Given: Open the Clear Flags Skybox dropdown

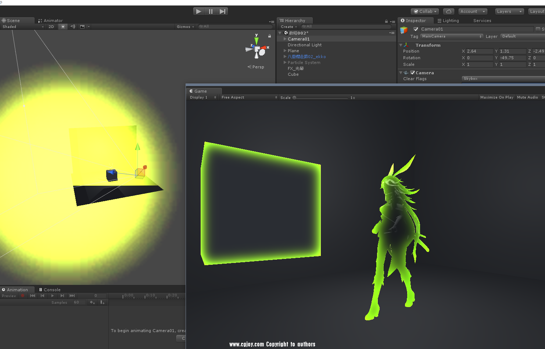Looking at the screenshot, I should 503,79.
